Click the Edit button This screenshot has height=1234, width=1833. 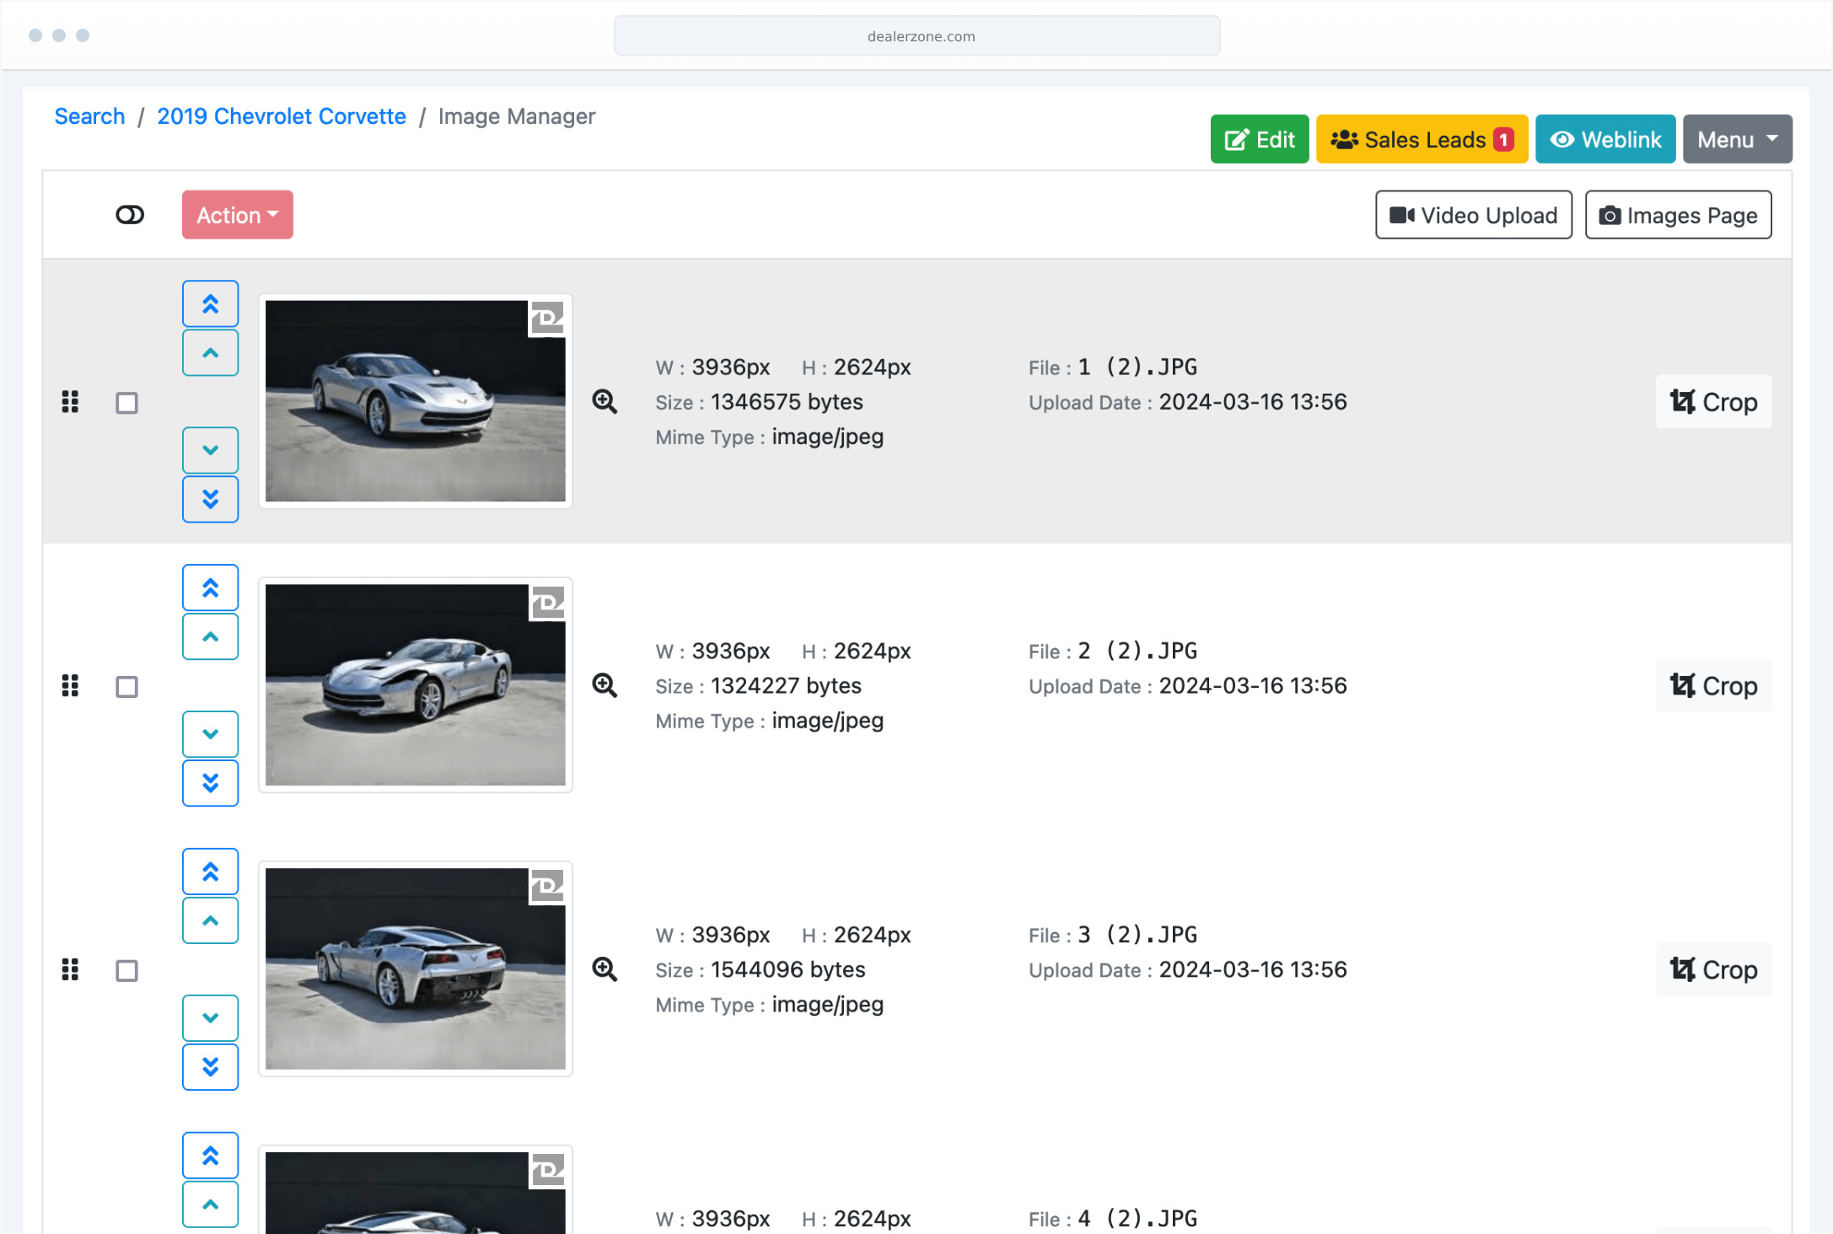[1259, 139]
